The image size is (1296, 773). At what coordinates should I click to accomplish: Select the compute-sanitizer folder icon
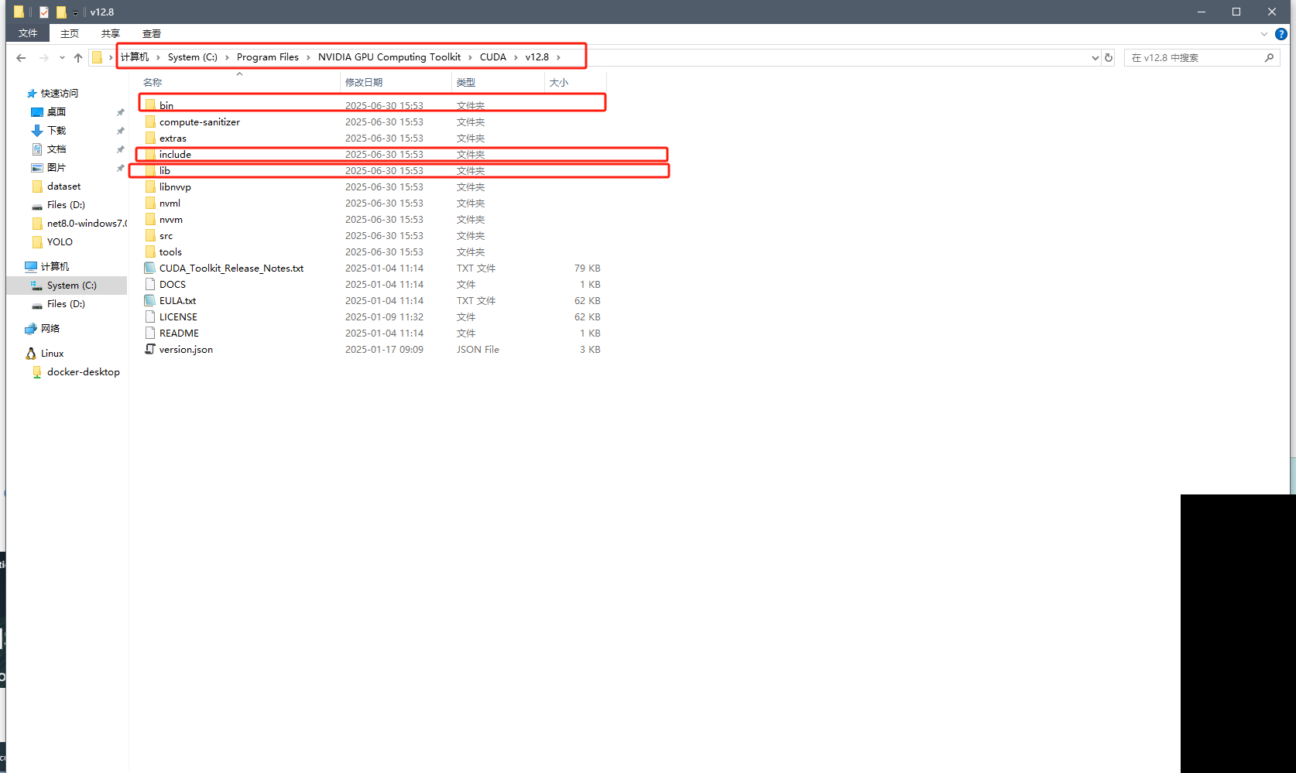(x=150, y=121)
